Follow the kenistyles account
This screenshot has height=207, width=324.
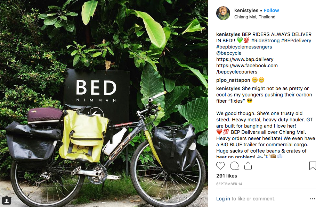[x=271, y=10]
